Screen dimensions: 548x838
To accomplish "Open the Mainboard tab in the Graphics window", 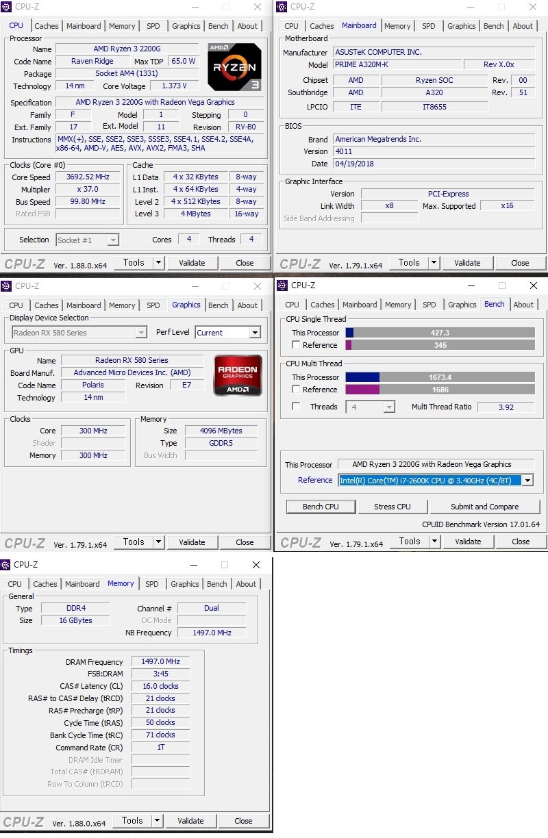I will [84, 305].
